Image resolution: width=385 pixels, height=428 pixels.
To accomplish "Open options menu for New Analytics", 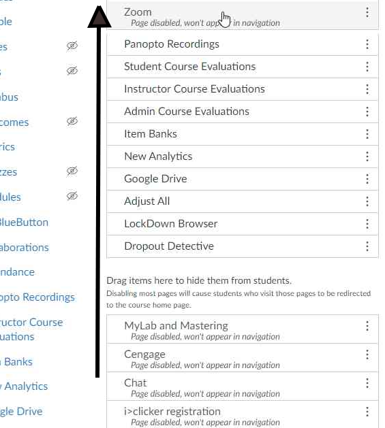I will (x=367, y=157).
